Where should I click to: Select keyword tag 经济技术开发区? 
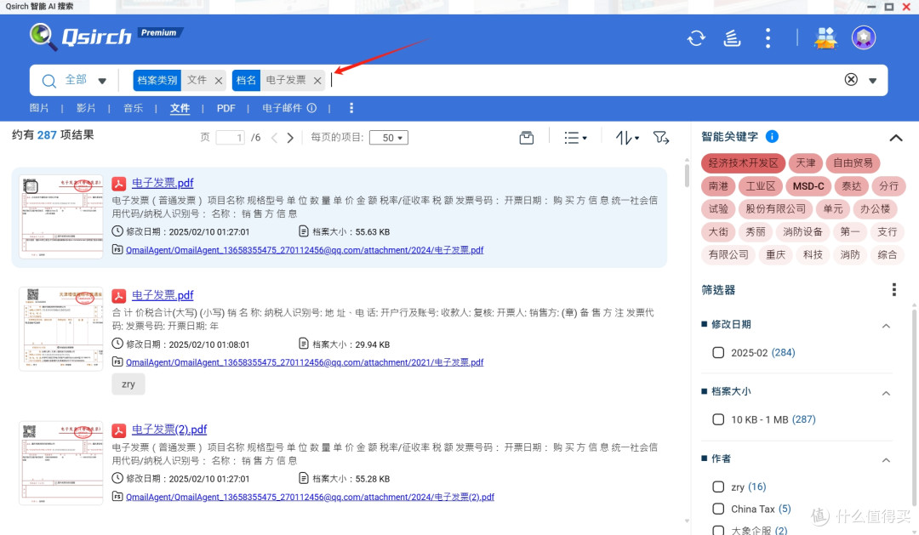743,163
